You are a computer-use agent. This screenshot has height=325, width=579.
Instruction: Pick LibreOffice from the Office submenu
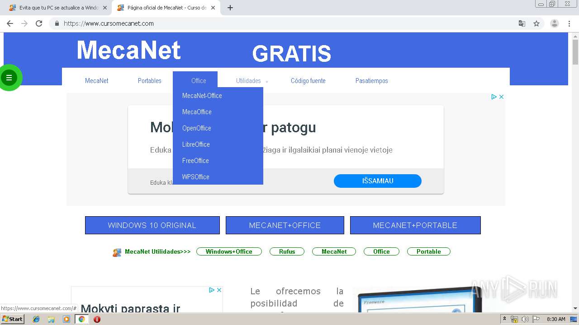pyautogui.click(x=218, y=144)
